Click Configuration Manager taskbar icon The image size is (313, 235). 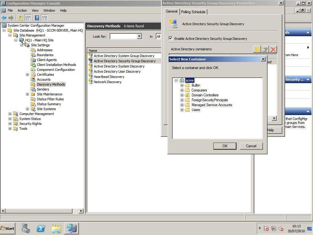coord(72,229)
